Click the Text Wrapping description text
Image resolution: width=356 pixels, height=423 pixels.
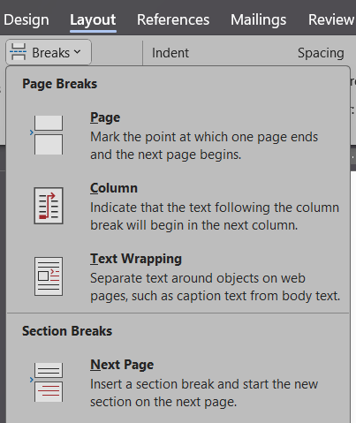point(216,287)
